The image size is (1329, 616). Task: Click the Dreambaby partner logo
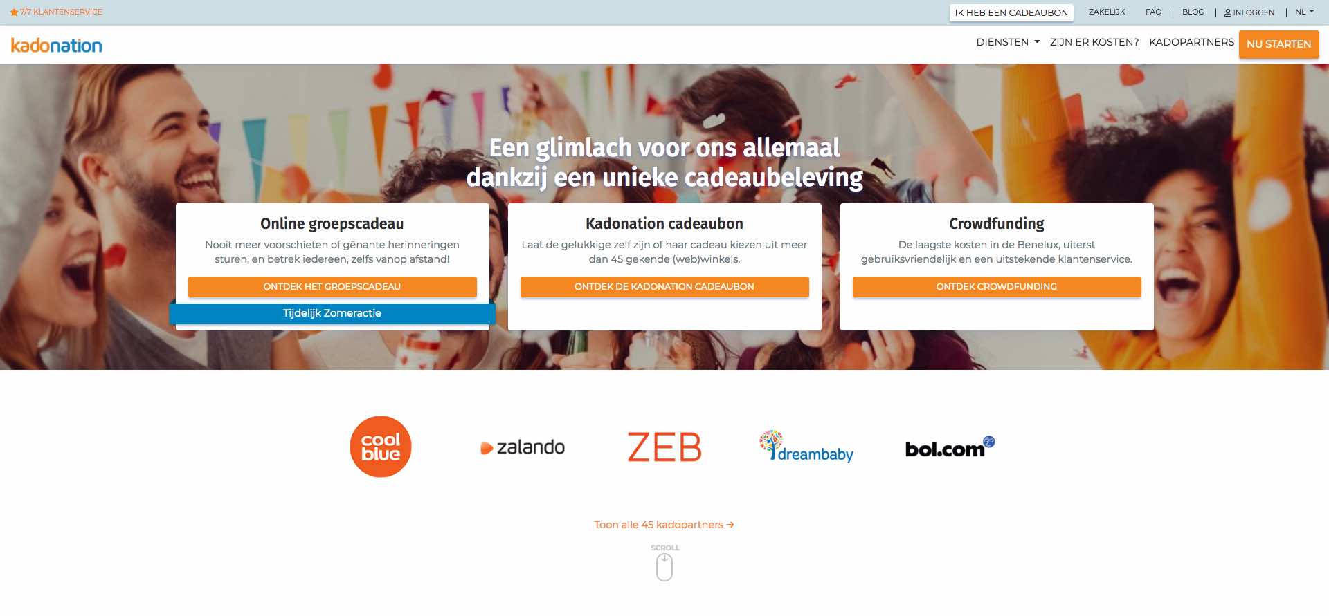806,447
